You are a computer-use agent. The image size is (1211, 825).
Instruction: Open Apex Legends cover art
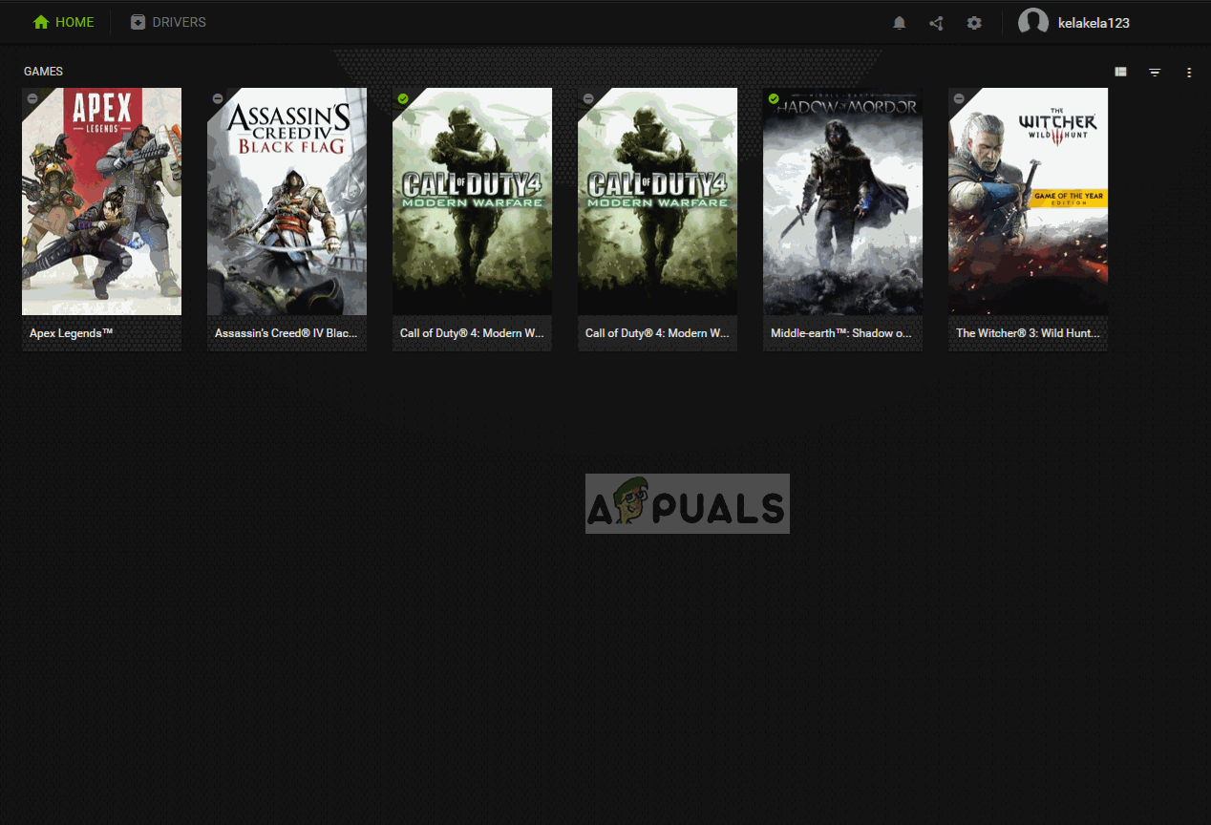coord(102,201)
